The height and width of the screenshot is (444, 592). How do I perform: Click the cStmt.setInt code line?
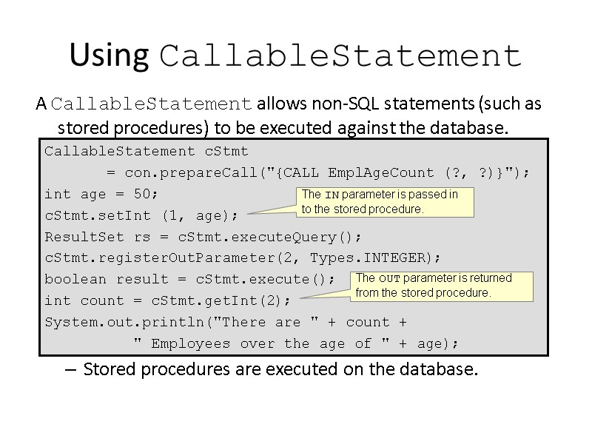tap(141, 216)
